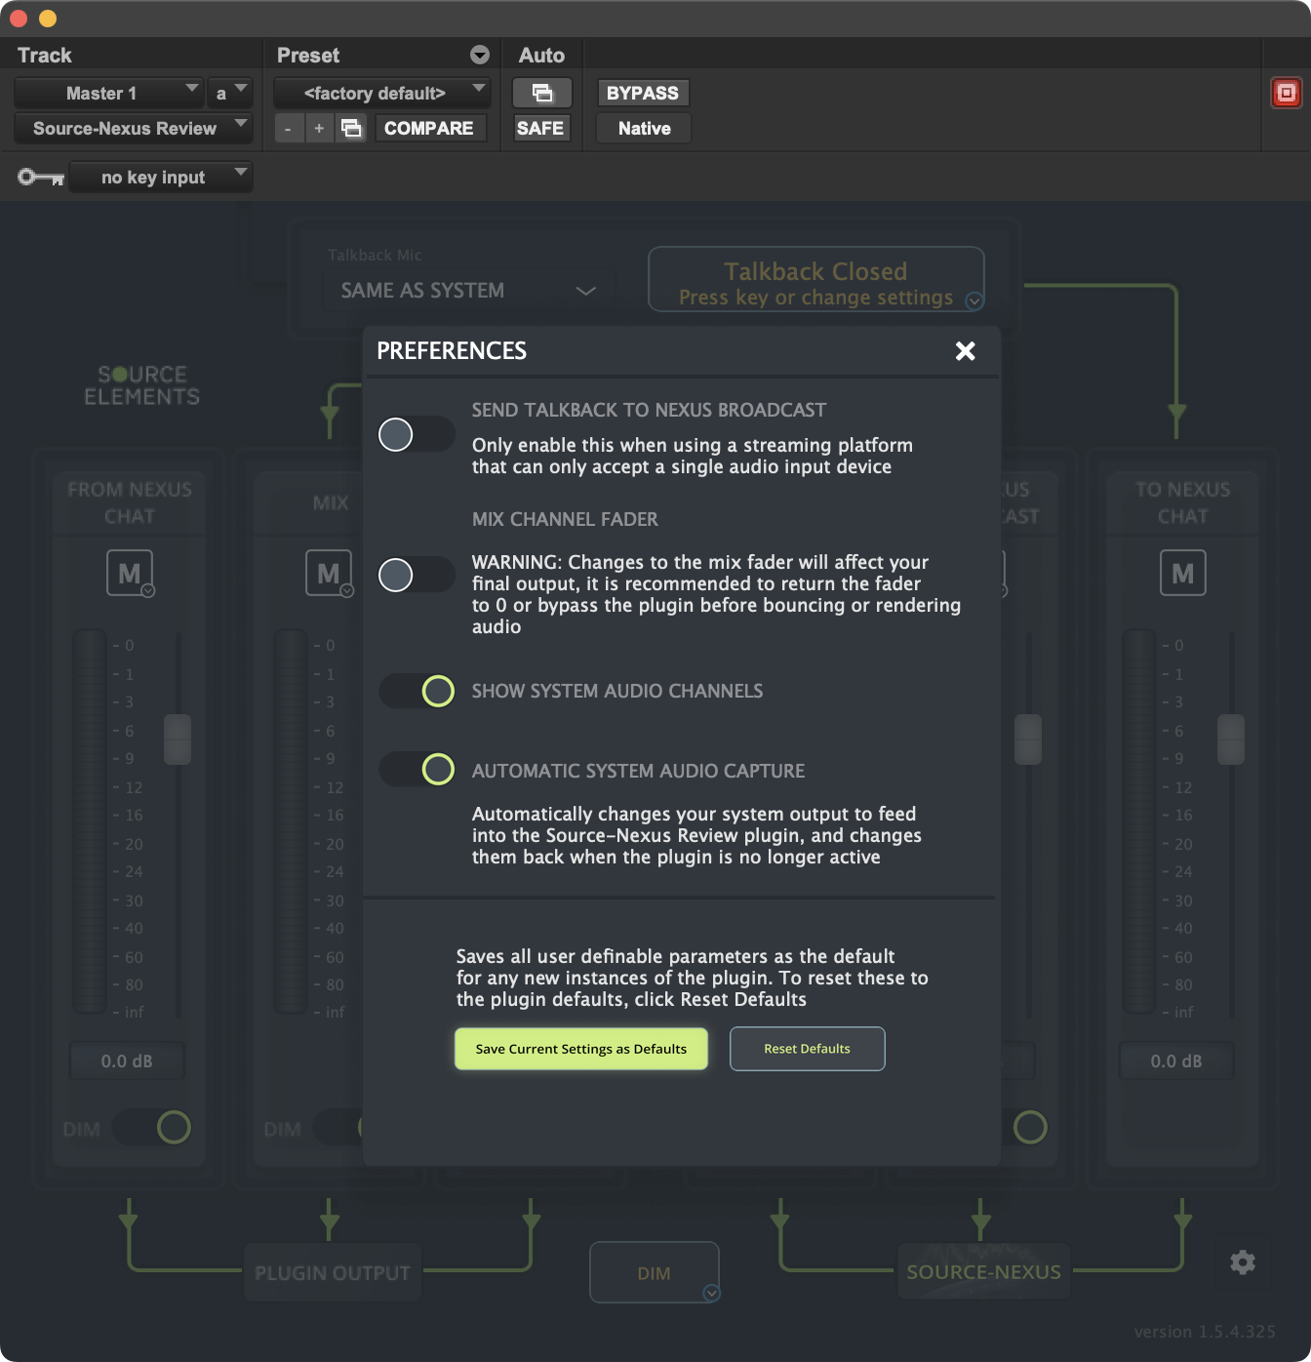Click Save Current Settings as Defaults

tap(580, 1049)
